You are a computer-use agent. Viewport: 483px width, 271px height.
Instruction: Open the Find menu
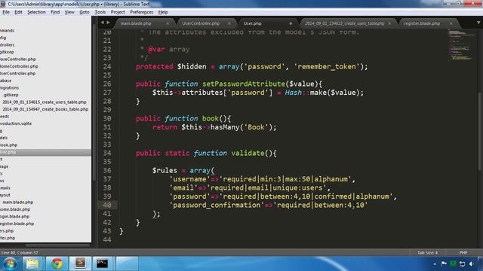click(55, 12)
